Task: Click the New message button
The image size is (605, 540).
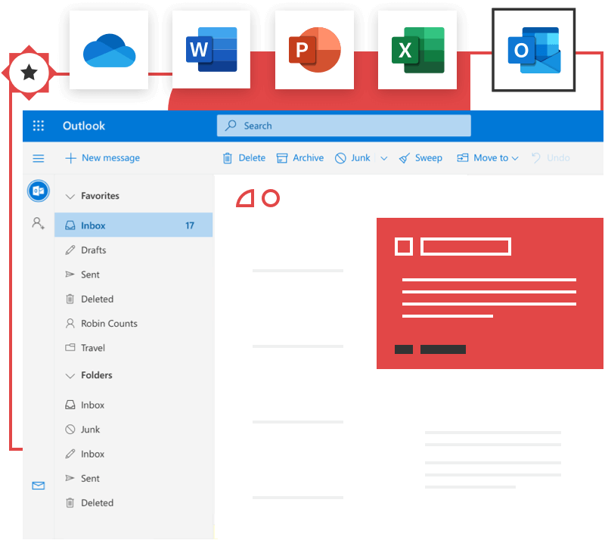Action: [x=102, y=158]
